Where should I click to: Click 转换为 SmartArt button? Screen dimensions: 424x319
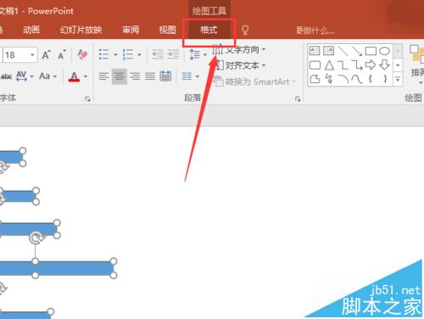point(254,82)
